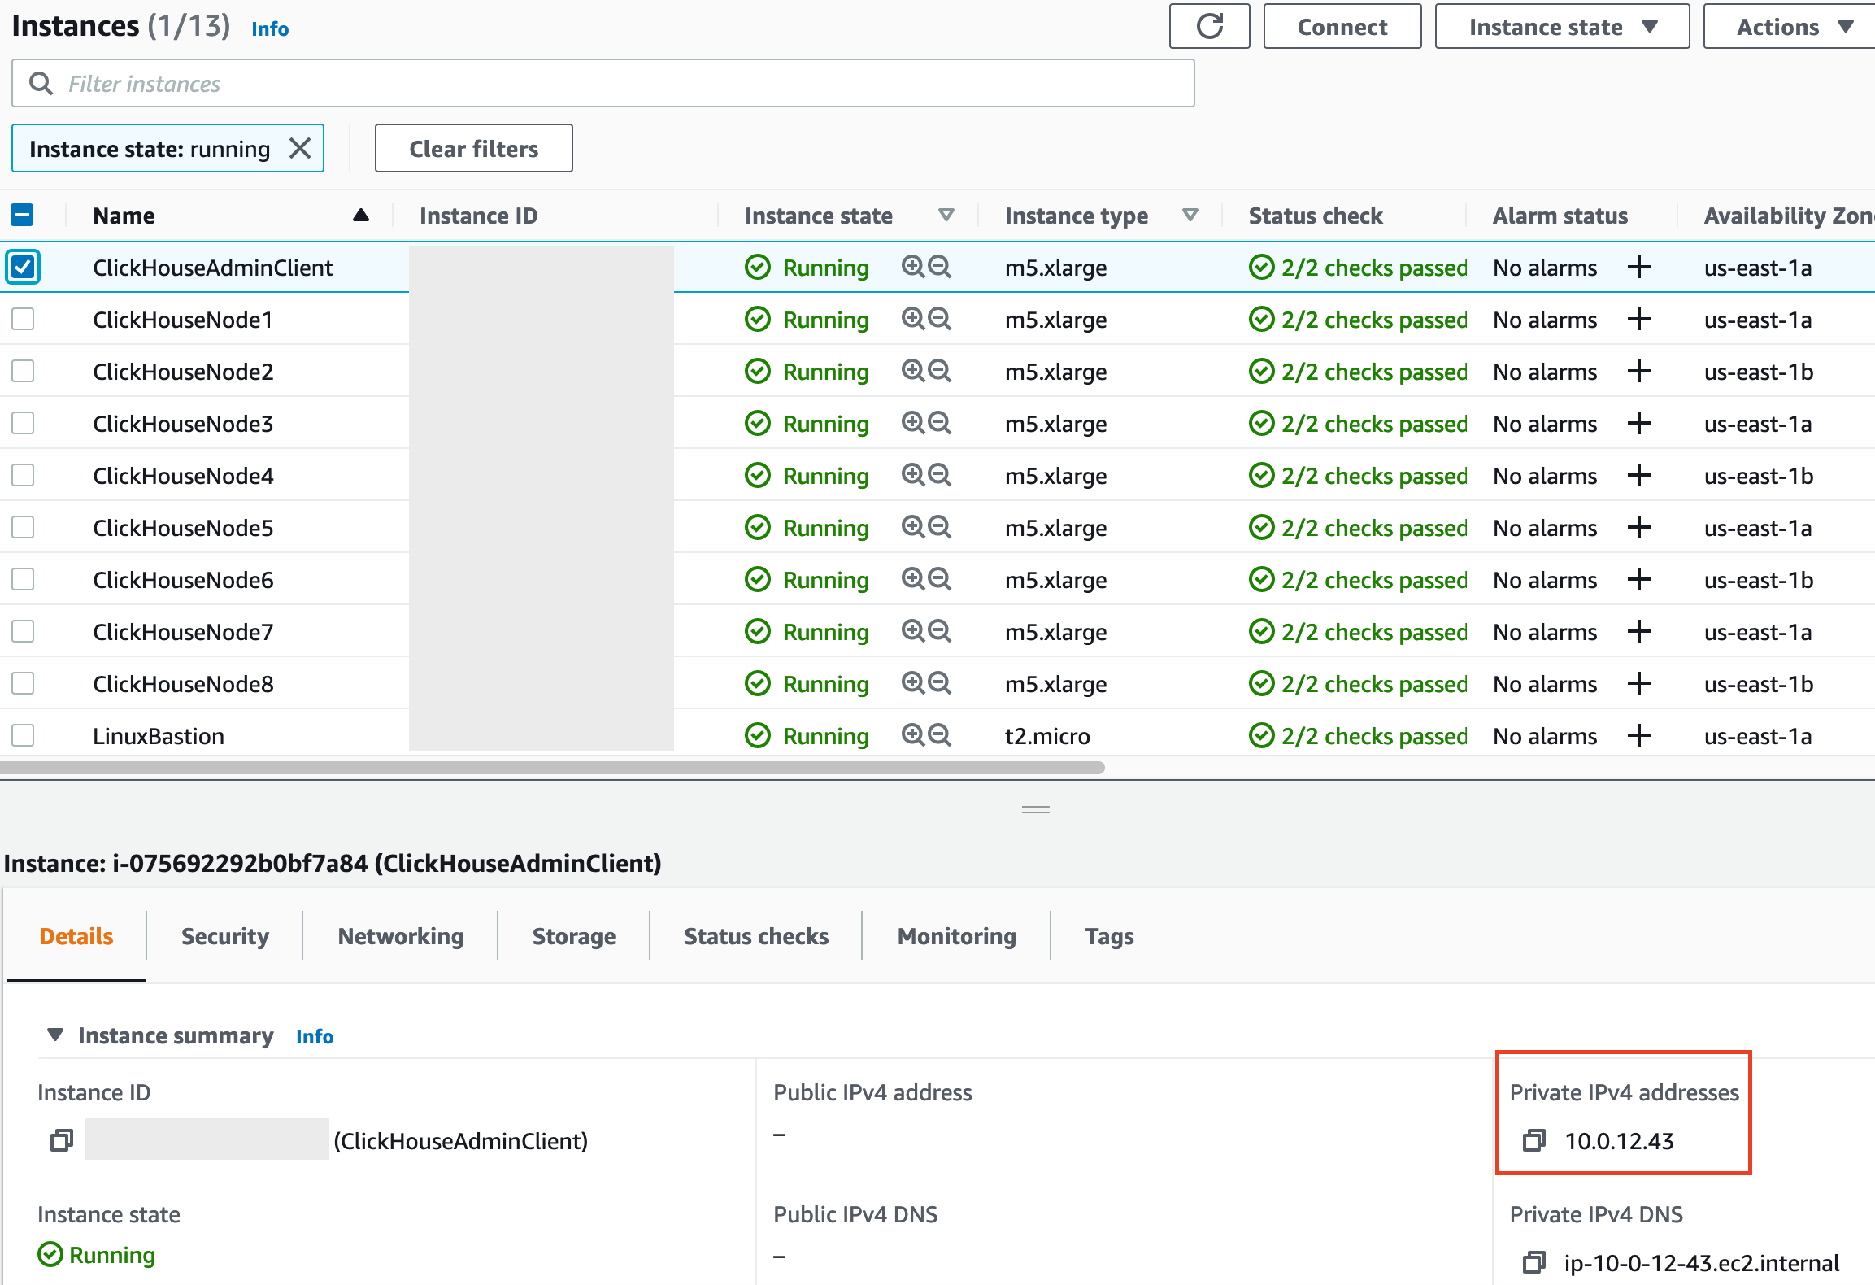
Task: Open the Storage tab
Action: coord(573,936)
